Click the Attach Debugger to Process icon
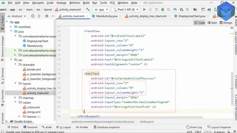This screenshot has height=133, width=237. tap(181, 10)
